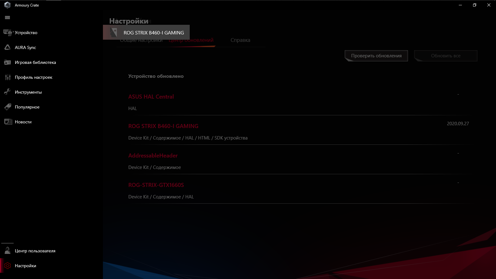Open the hamburger menu in the sidebar
Image resolution: width=496 pixels, height=279 pixels.
[7, 18]
